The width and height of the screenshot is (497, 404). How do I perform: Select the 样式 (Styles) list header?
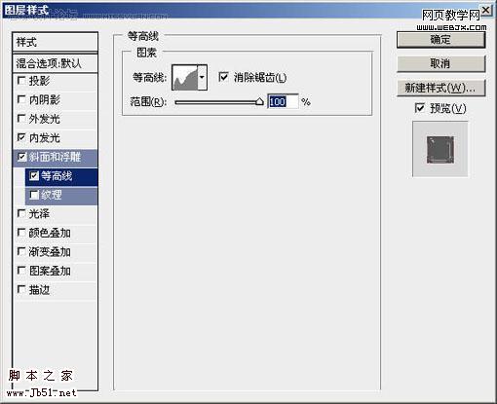pos(55,42)
